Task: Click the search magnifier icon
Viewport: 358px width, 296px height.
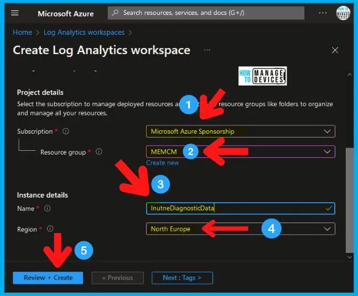Action: 116,13
